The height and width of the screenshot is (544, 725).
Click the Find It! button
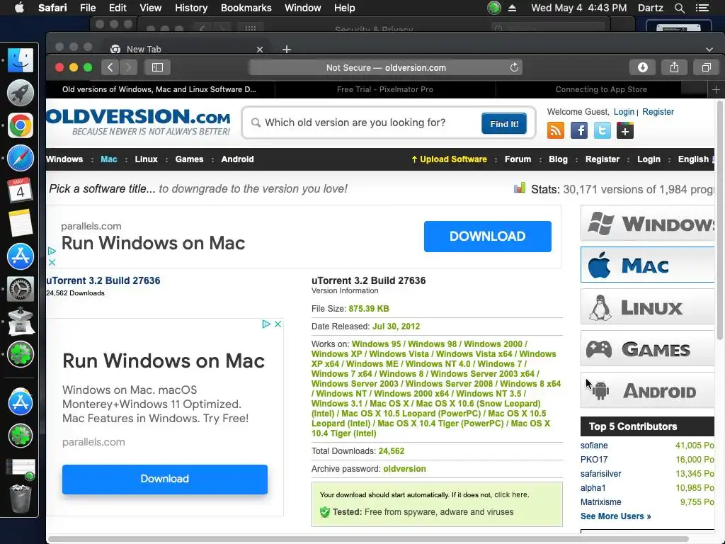(x=504, y=123)
